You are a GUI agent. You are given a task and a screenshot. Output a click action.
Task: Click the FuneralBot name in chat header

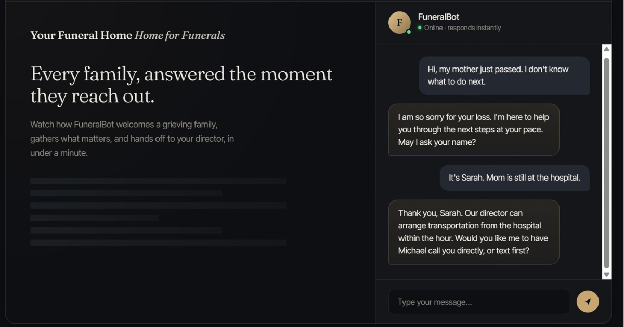point(438,17)
